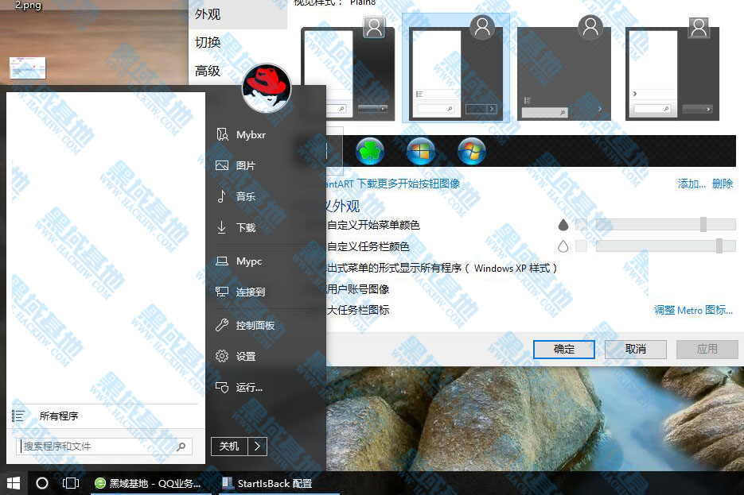Click the 大任务栏图标 option label
The width and height of the screenshot is (744, 495).
coord(358,310)
